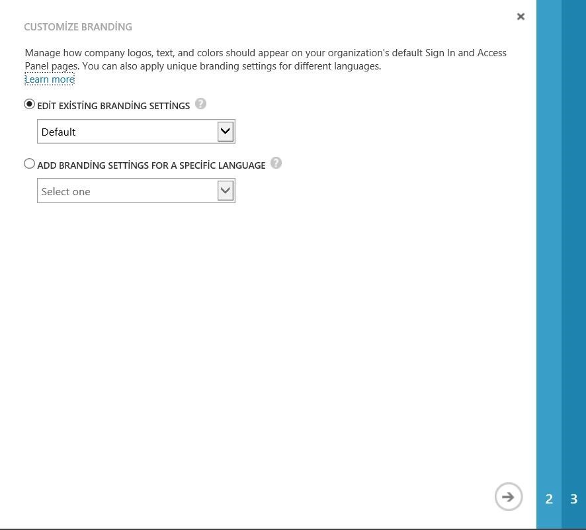Image resolution: width=586 pixels, height=530 pixels.
Task: Close the Customize Branding dialog
Action: (x=521, y=17)
